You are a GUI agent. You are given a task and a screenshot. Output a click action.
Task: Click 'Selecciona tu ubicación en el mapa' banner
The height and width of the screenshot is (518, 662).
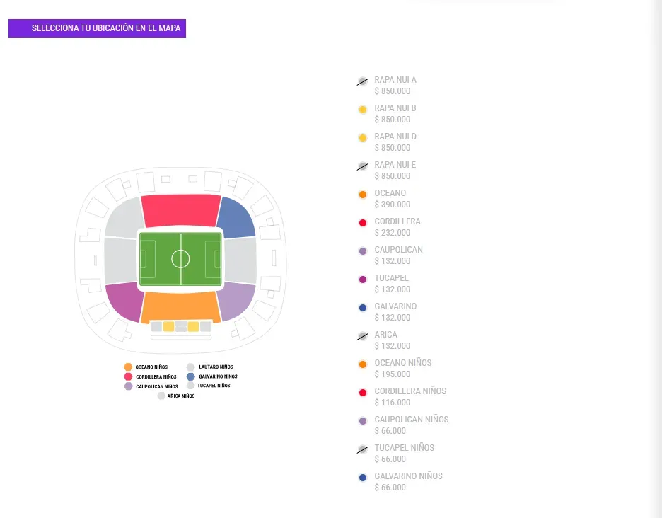tap(98, 28)
